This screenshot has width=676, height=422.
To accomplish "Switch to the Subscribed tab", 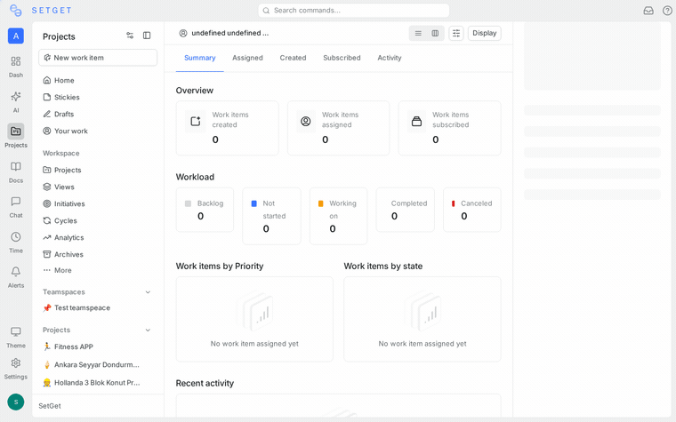I will pos(342,58).
